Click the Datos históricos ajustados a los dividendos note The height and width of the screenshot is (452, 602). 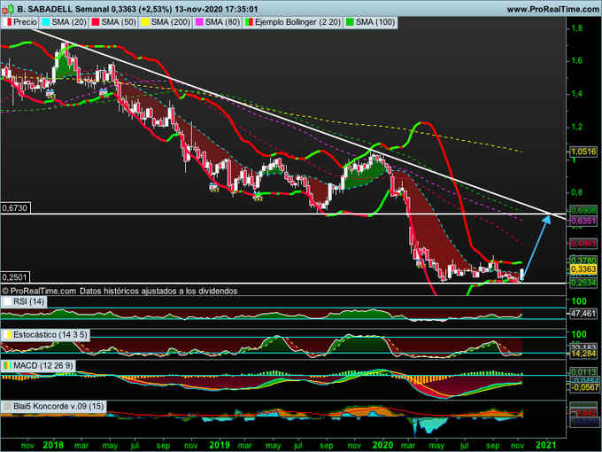point(158,291)
